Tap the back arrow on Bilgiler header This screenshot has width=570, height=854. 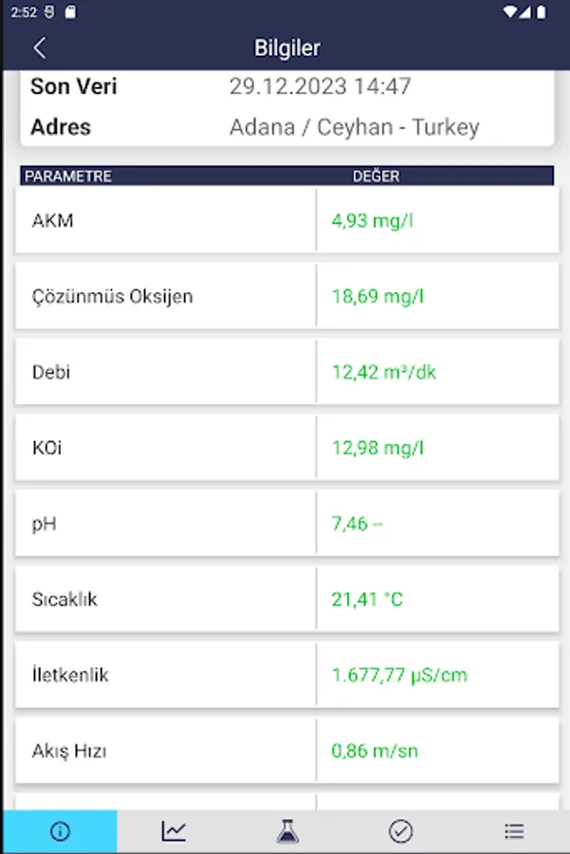click(x=39, y=47)
